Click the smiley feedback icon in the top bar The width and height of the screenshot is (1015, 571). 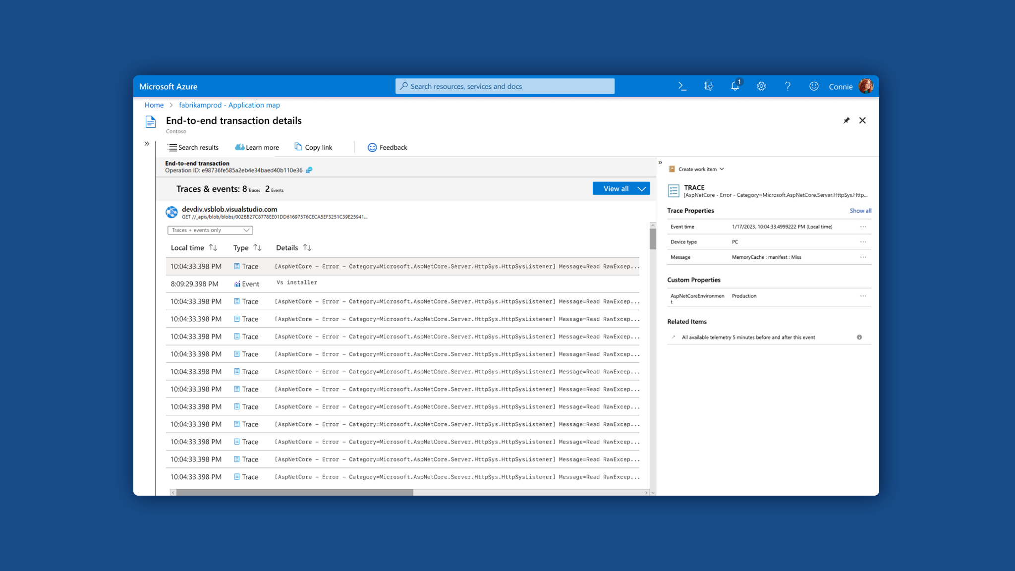(x=814, y=86)
